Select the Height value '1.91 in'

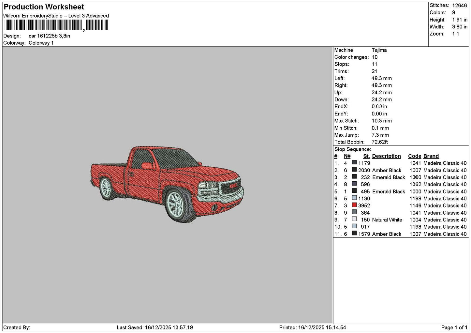point(460,20)
